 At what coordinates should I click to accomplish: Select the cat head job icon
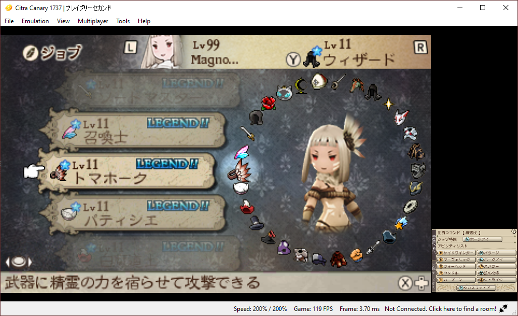(x=284, y=93)
